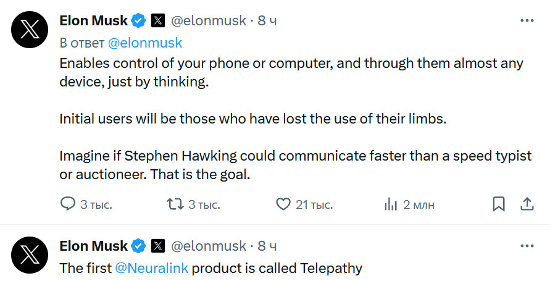View analytics showing 2 млн views
Viewport: 550px width, 281px height.
[x=390, y=204]
